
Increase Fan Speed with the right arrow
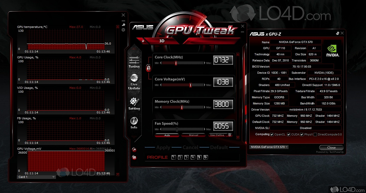pos(204,129)
